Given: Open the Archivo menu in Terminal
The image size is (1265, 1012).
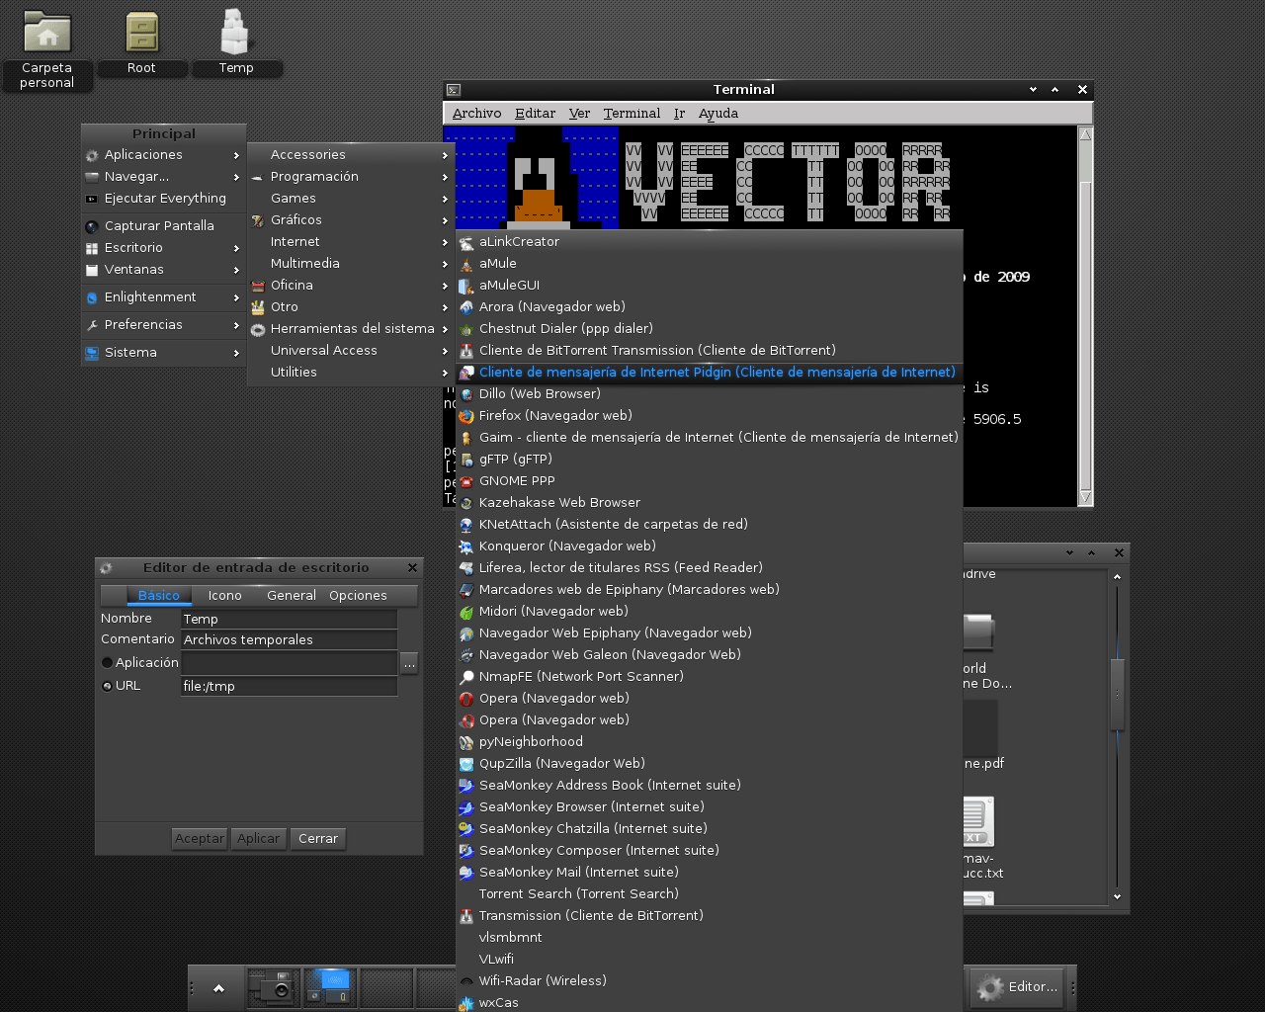Looking at the screenshot, I should tap(476, 114).
